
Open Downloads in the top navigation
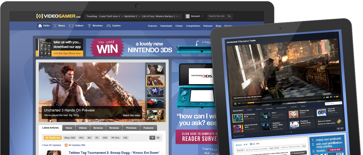166,26
